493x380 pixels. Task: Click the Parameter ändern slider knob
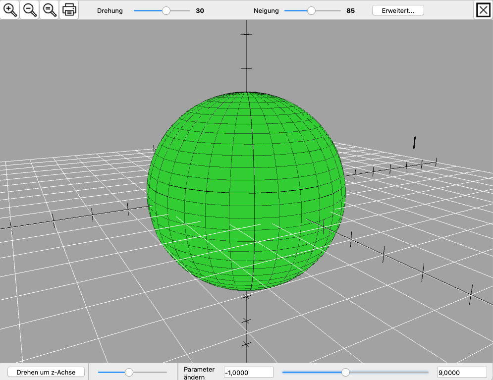[x=346, y=372]
